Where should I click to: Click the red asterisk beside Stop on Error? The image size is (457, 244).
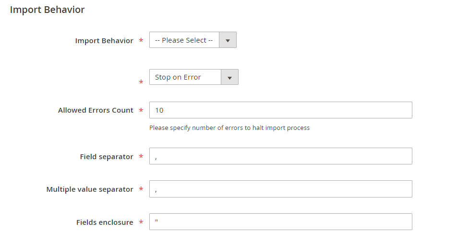[141, 82]
